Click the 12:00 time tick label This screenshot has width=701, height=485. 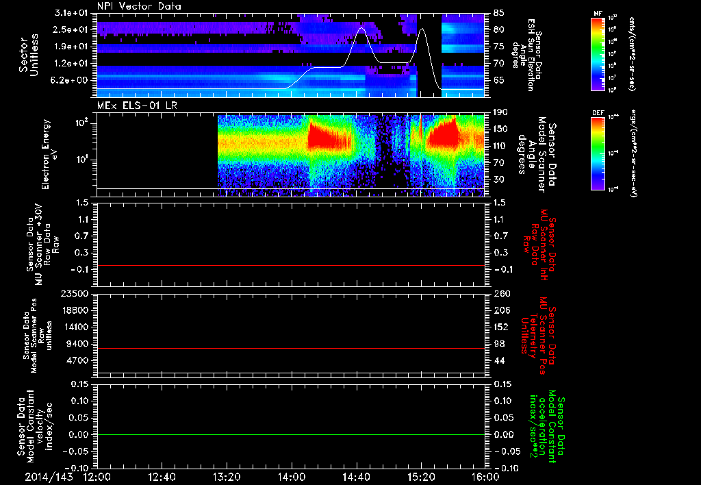pos(98,477)
